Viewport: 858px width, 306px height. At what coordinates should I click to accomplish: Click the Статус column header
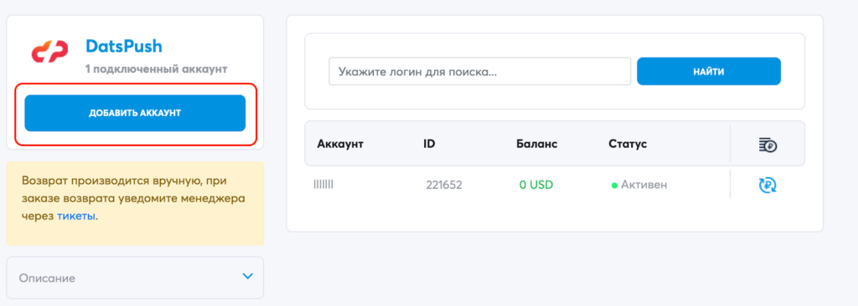click(x=628, y=145)
